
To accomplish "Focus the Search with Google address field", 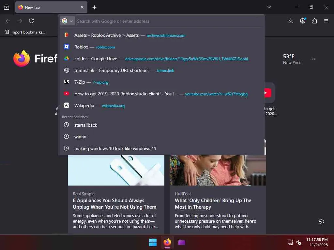I will click(169, 21).
